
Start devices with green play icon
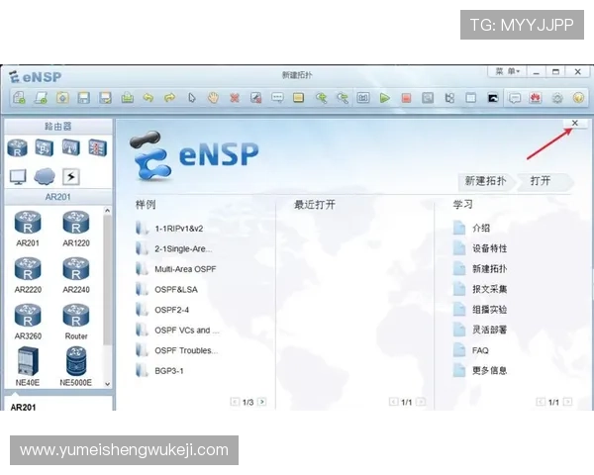384,98
